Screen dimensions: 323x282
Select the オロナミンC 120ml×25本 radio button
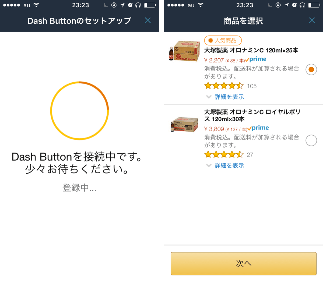click(x=311, y=70)
